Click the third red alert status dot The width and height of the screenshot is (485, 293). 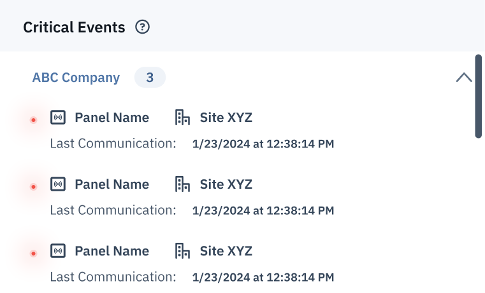click(33, 254)
